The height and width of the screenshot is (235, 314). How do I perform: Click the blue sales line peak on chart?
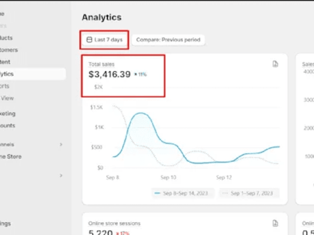[x=141, y=113]
